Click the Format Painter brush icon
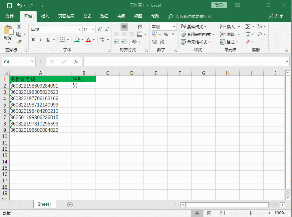The height and width of the screenshot is (217, 292). pos(19,42)
